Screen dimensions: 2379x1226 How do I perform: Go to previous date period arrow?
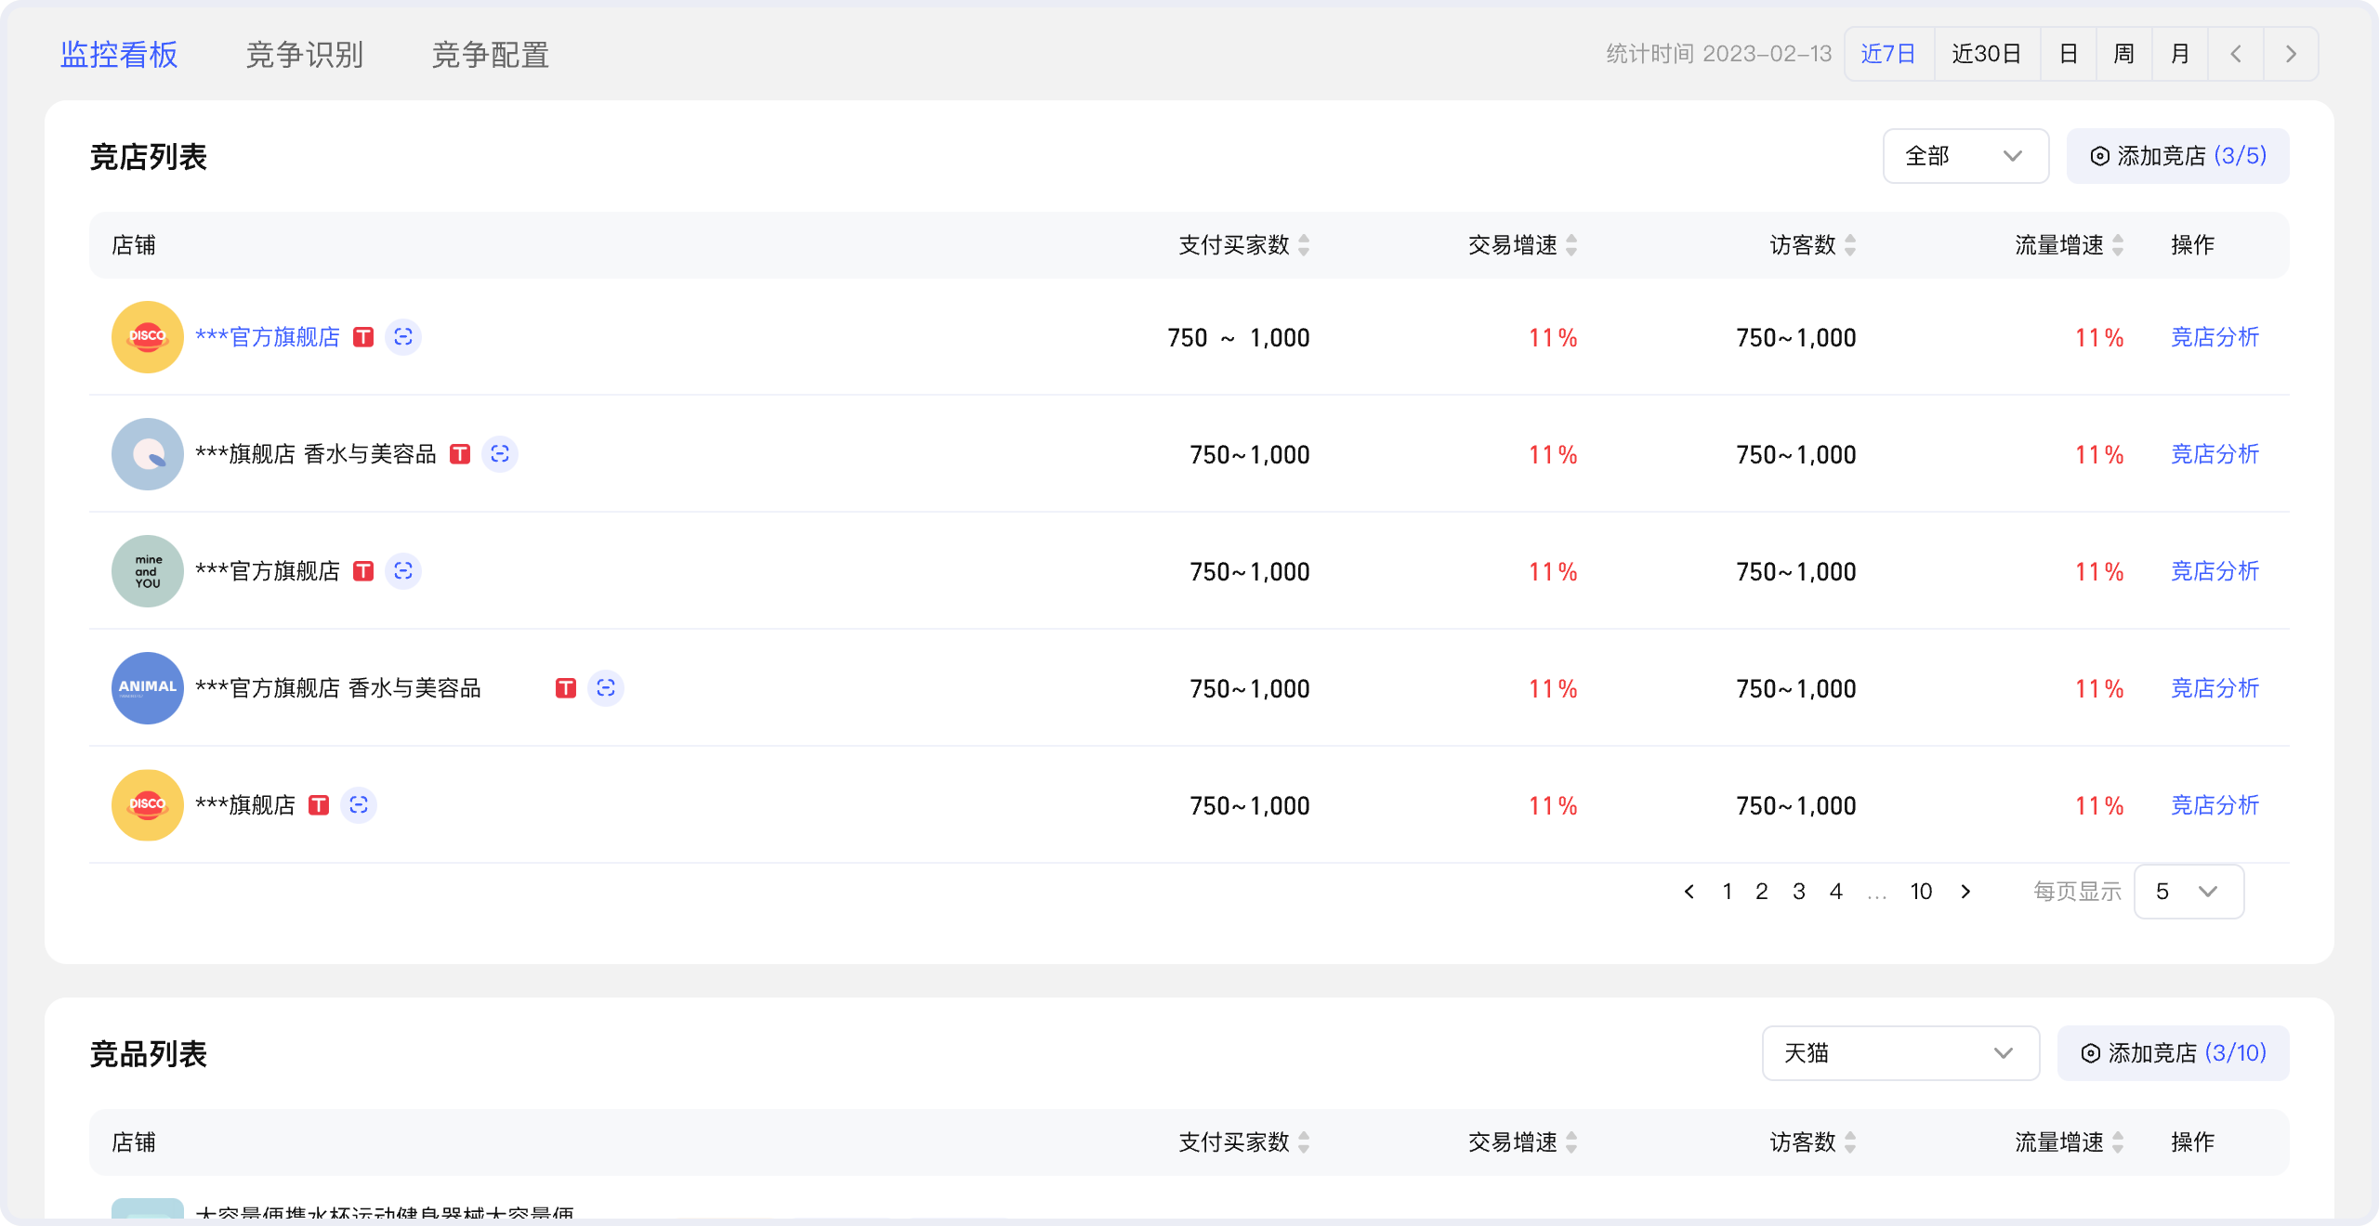2236,54
